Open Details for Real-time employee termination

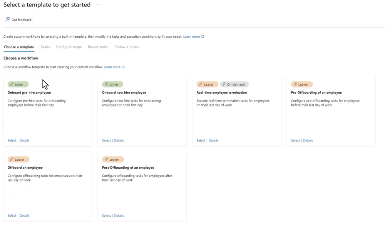pyautogui.click(x=213, y=140)
